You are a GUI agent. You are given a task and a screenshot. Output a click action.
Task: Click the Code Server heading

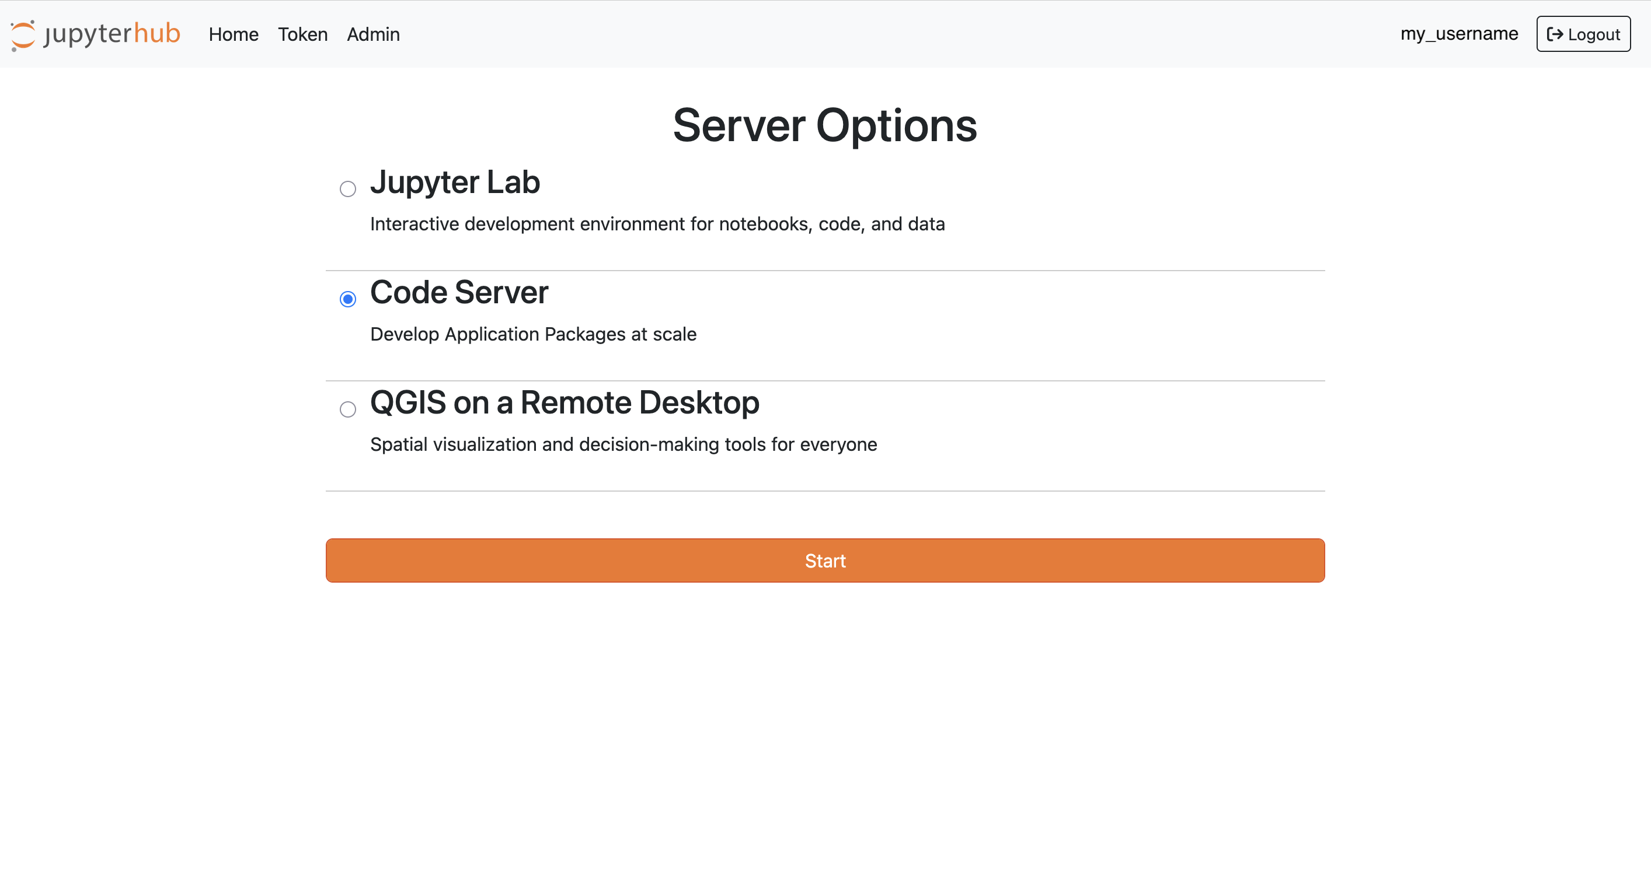point(459,293)
